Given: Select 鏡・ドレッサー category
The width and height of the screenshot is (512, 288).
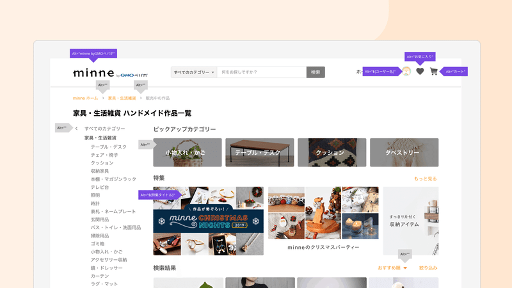Looking at the screenshot, I should (x=106, y=268).
